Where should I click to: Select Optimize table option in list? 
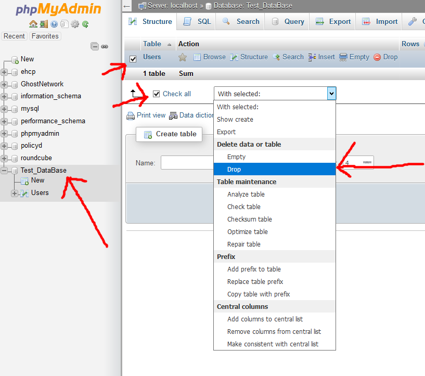click(x=247, y=232)
